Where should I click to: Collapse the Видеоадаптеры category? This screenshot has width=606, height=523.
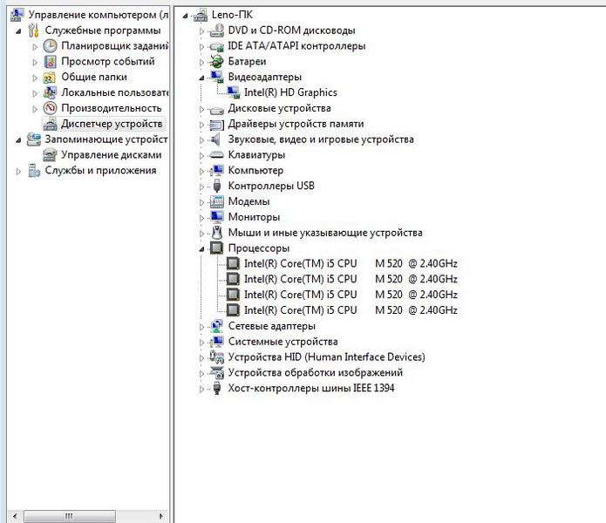tap(202, 78)
